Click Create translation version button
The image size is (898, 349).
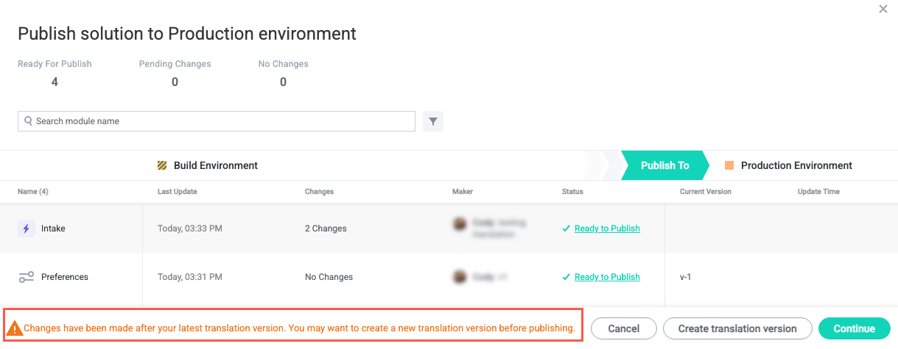737,328
